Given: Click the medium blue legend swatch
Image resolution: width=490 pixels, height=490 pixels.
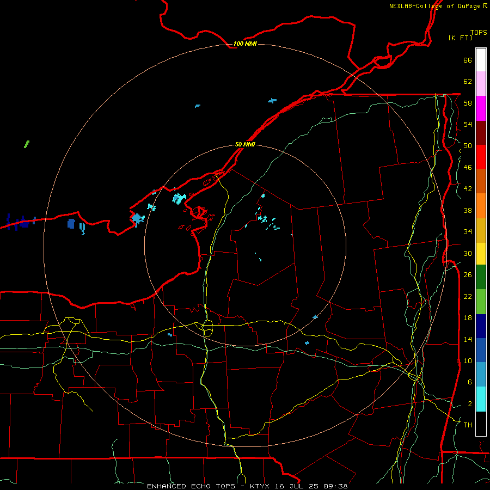Looking at the screenshot, I should [481, 350].
